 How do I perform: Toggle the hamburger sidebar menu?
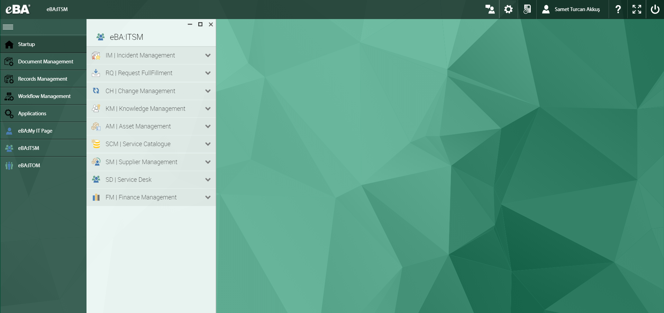click(x=8, y=27)
